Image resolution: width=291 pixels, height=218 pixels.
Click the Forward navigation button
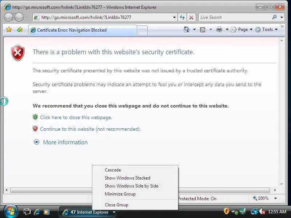point(19,17)
